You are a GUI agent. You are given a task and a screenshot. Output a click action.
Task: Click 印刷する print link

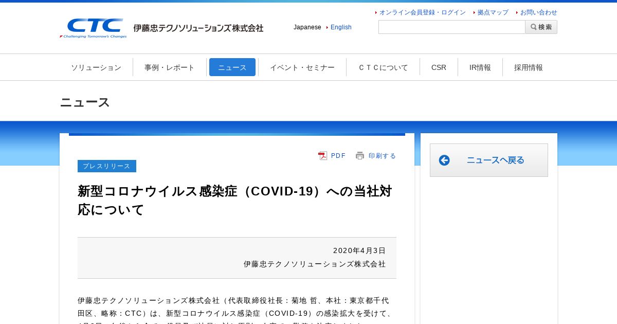click(x=383, y=156)
